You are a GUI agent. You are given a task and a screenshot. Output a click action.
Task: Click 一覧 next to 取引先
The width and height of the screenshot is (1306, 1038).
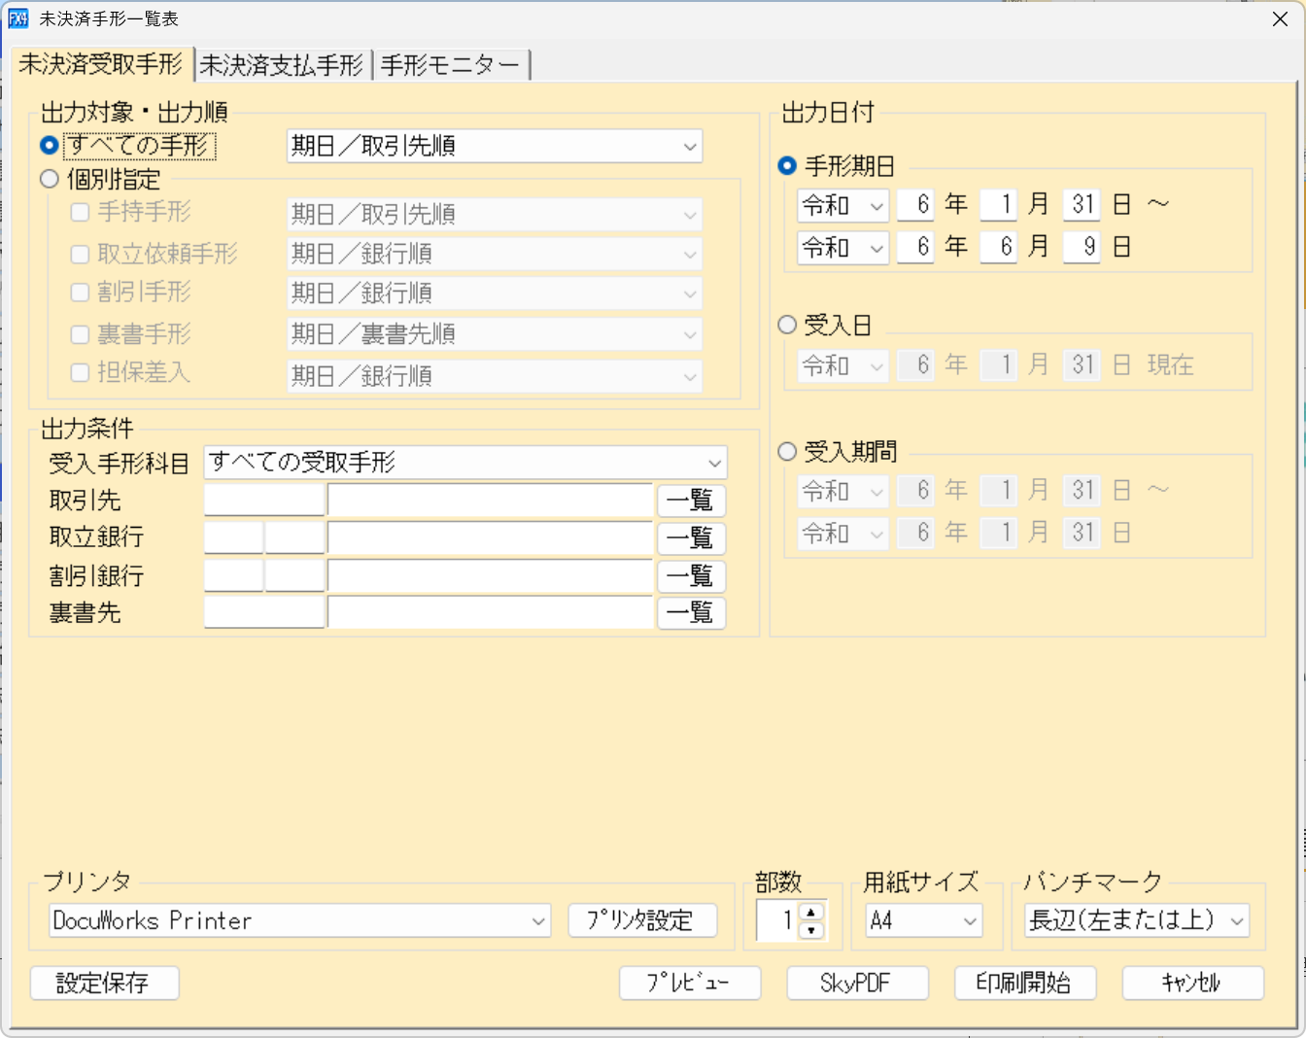point(691,500)
